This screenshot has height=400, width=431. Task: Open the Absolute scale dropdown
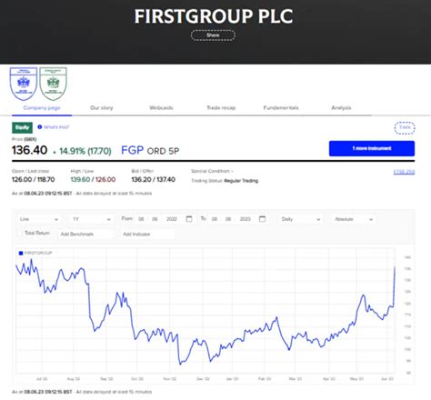[x=354, y=219]
